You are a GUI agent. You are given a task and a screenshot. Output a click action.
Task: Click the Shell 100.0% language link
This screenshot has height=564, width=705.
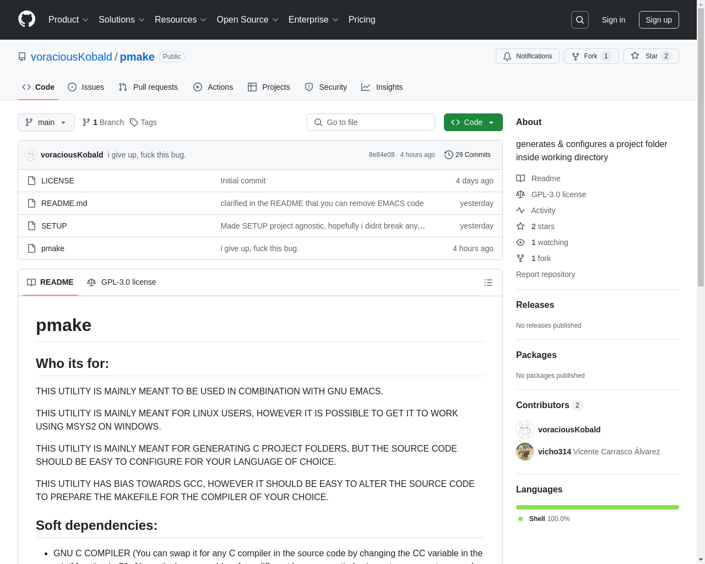(544, 519)
